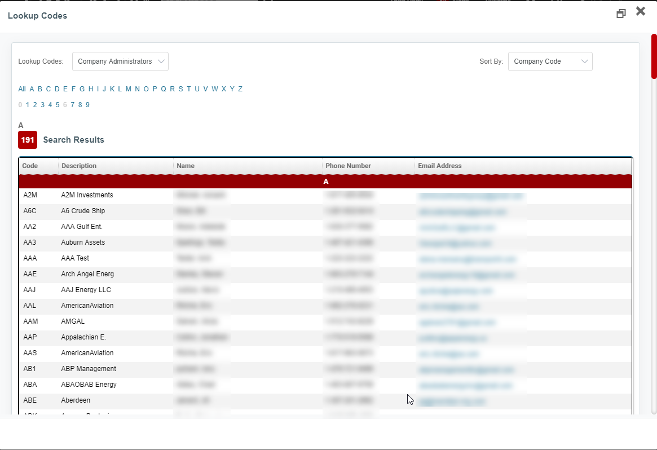Click the restore window icon in dialog header
The width and height of the screenshot is (657, 450).
point(621,14)
